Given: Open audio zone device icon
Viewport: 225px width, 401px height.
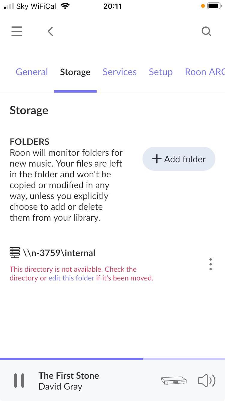Looking at the screenshot, I should click(174, 381).
